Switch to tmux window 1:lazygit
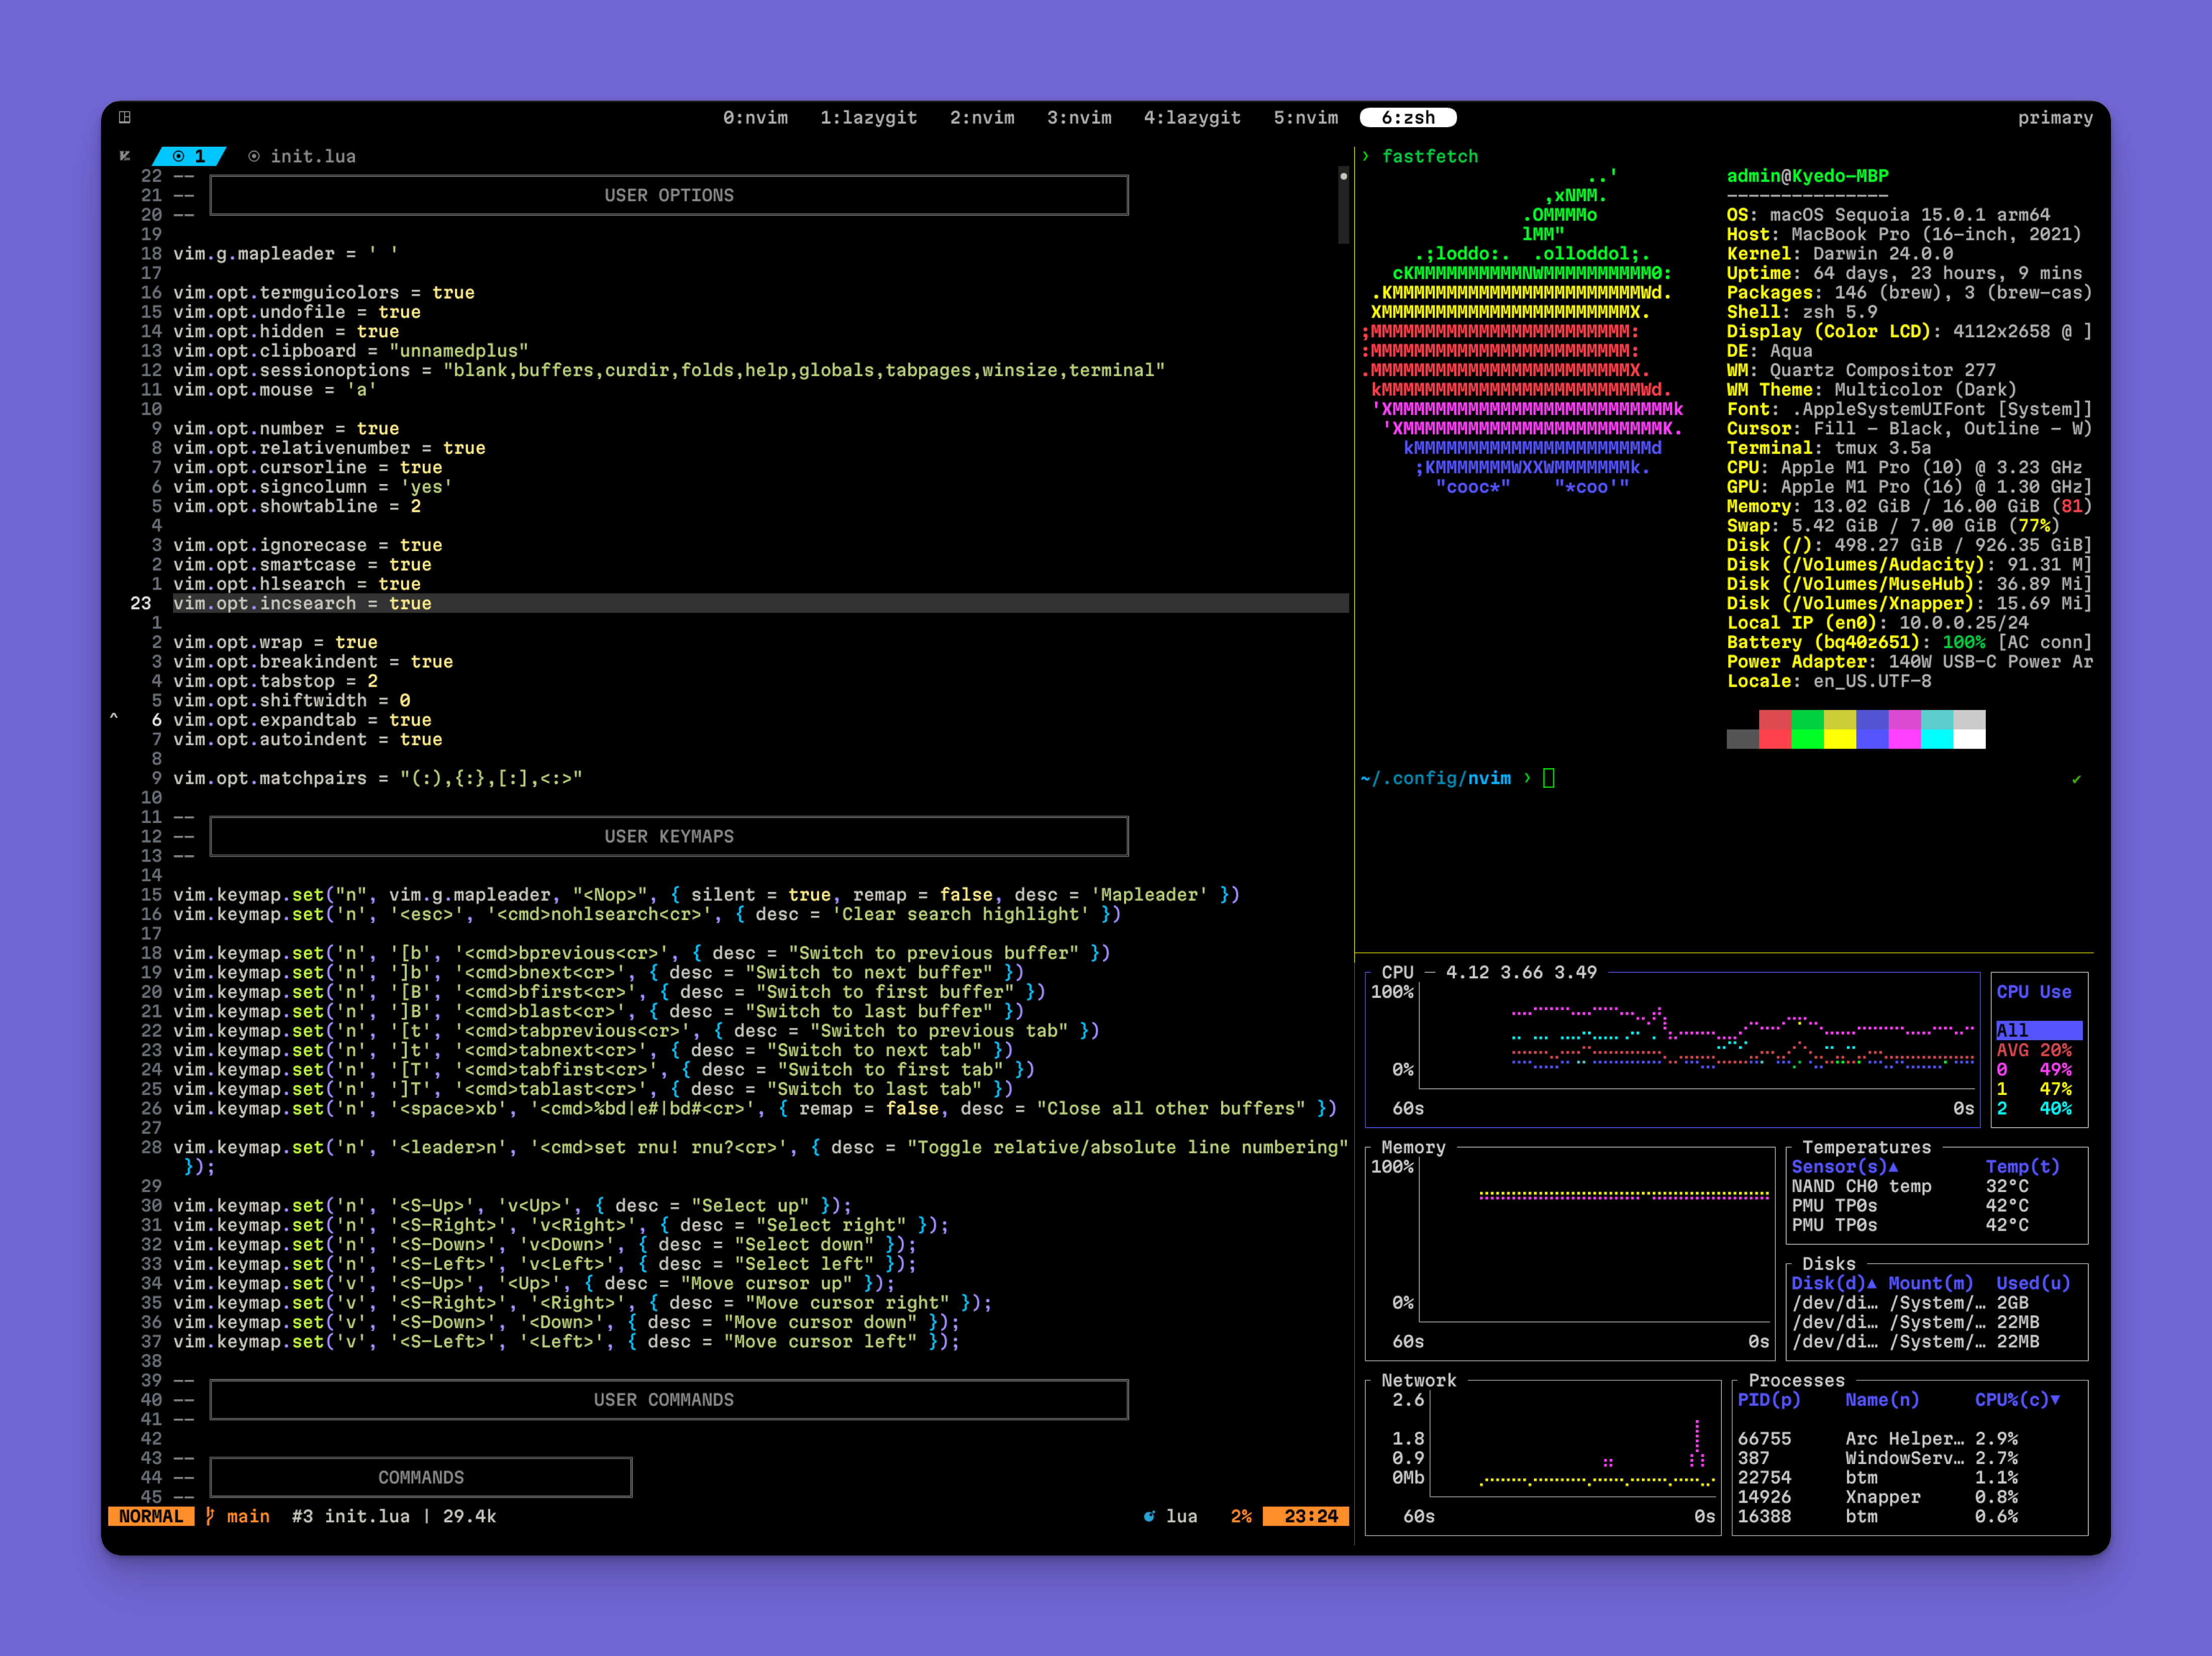This screenshot has width=2212, height=1656. 868,118
